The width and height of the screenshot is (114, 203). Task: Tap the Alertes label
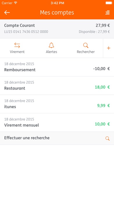51,52
